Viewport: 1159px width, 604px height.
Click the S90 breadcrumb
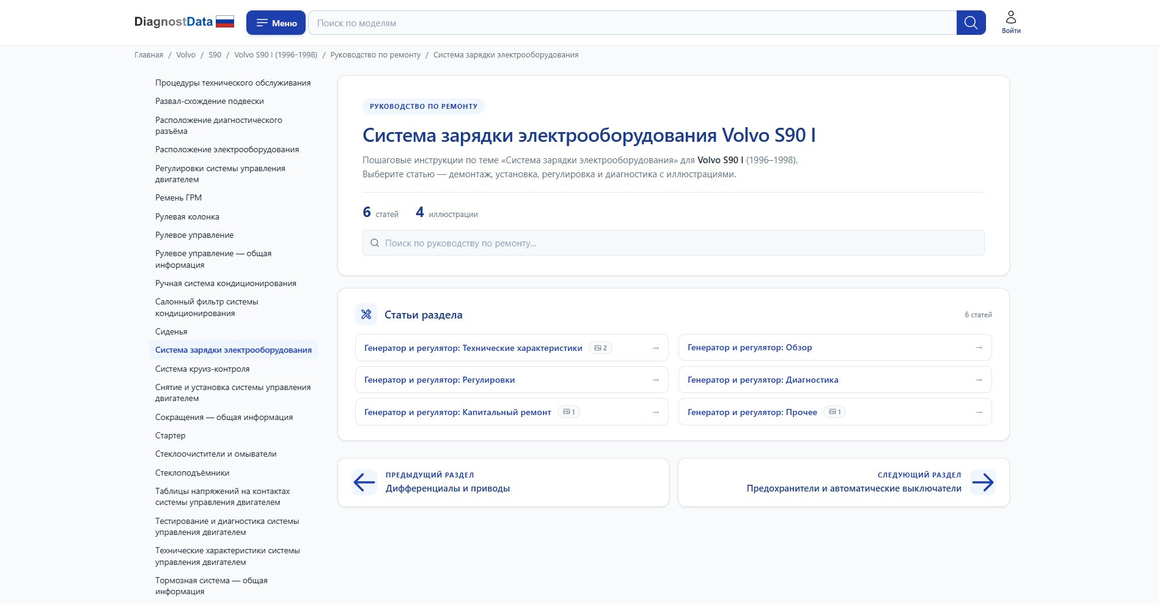tap(215, 55)
